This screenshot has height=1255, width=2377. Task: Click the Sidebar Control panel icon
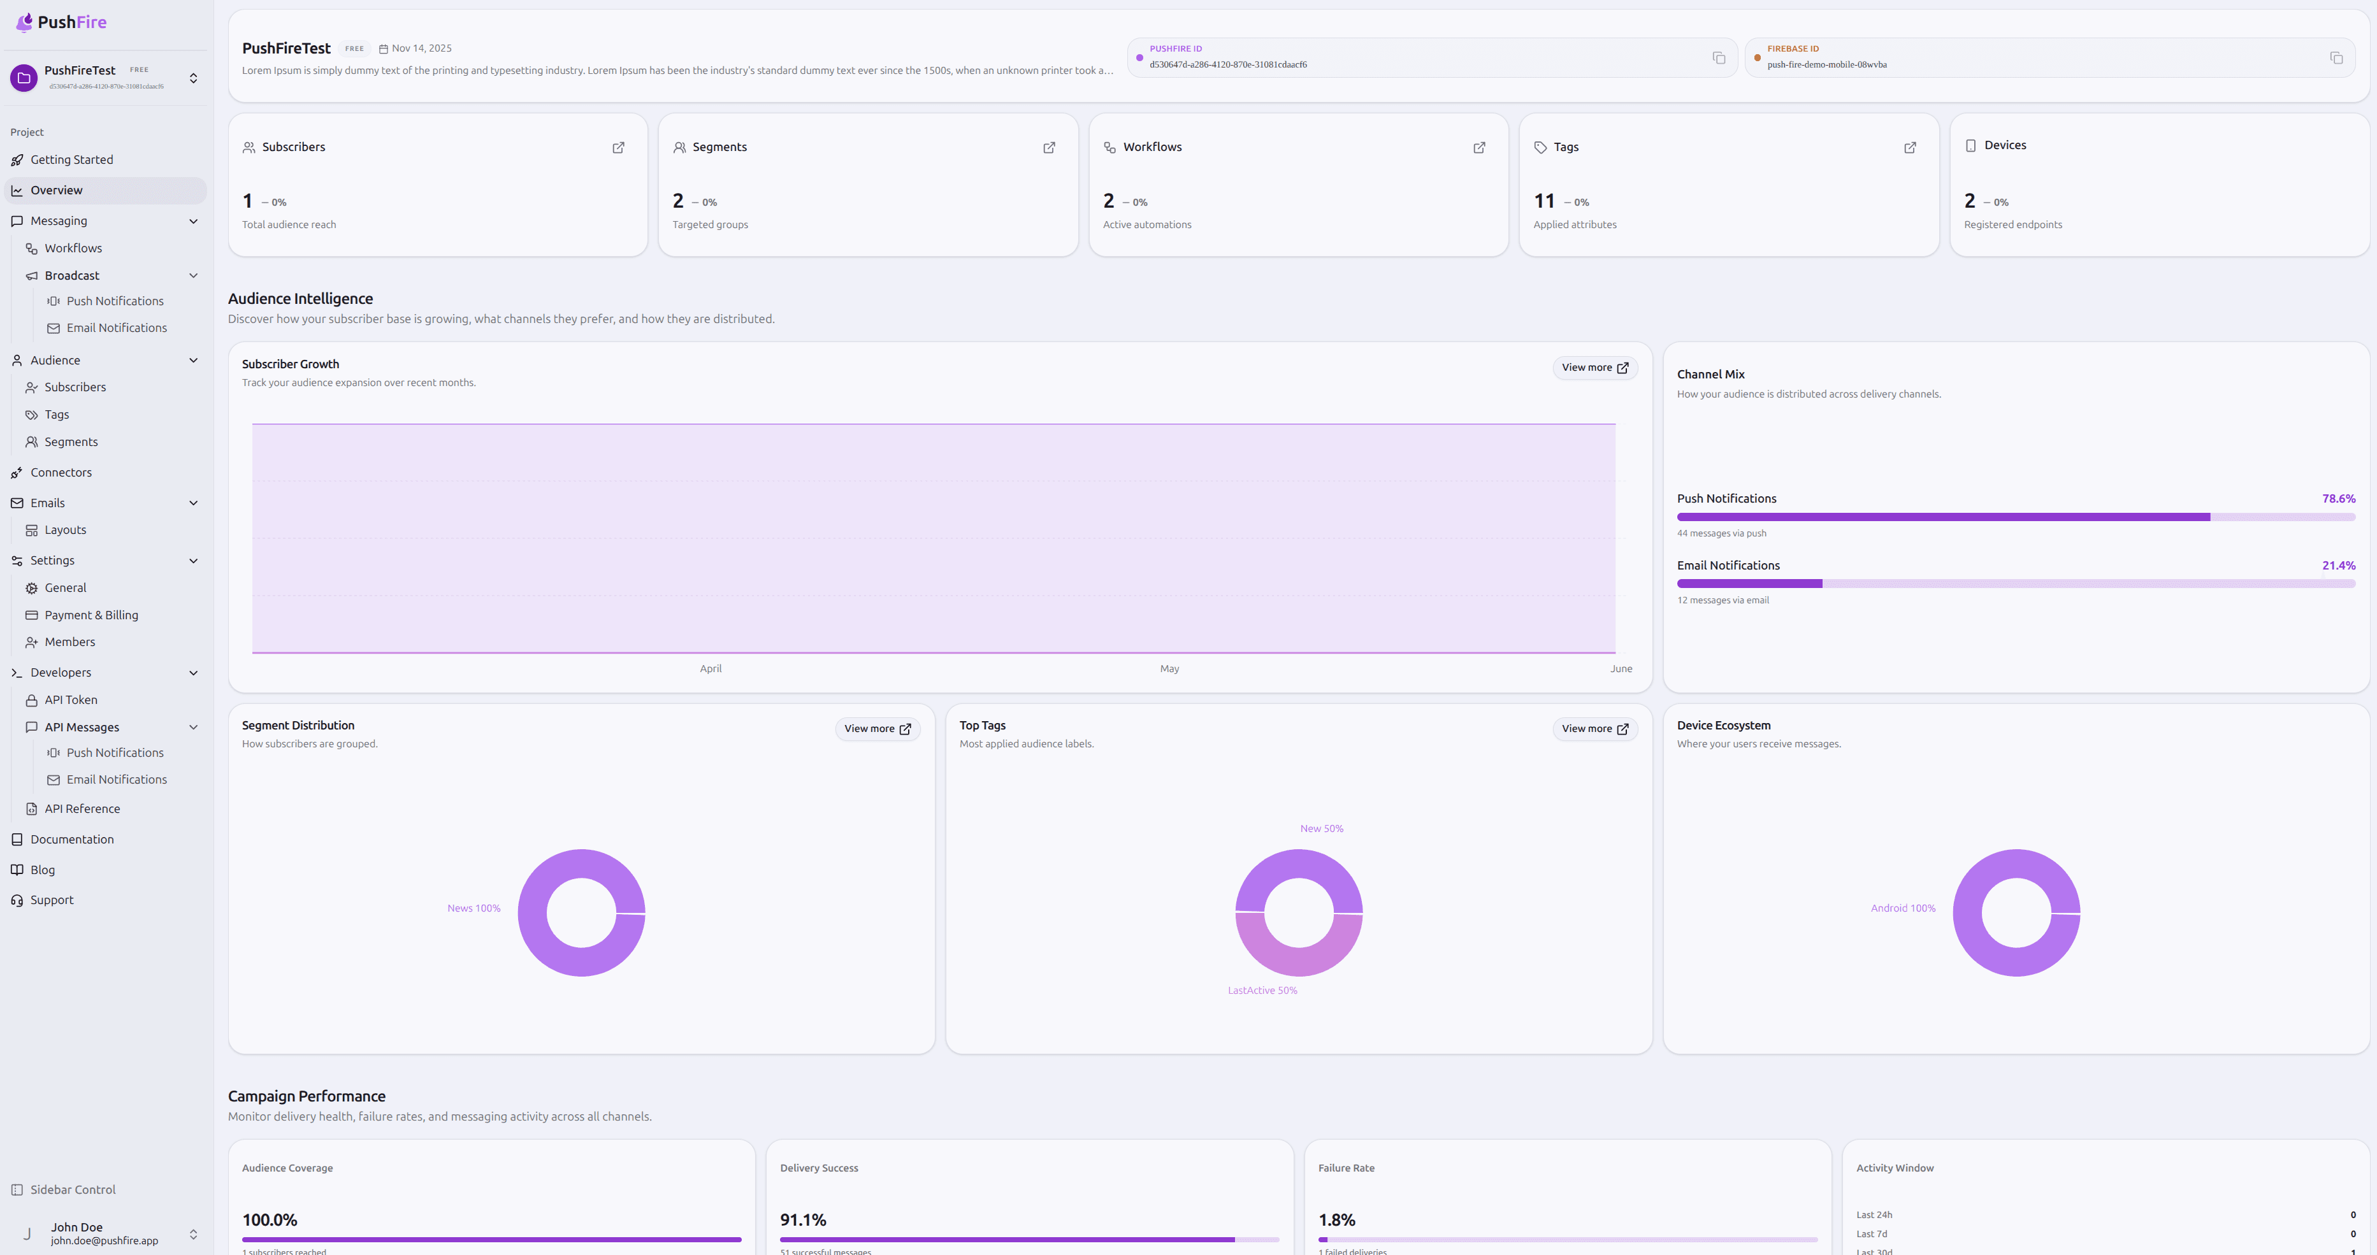pos(17,1191)
